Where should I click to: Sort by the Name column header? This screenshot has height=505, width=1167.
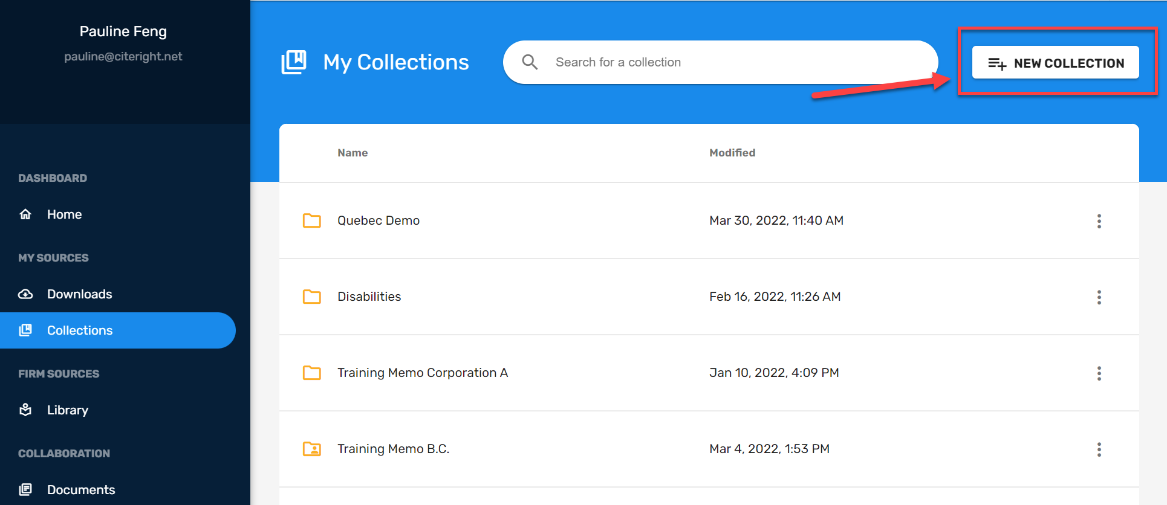353,153
